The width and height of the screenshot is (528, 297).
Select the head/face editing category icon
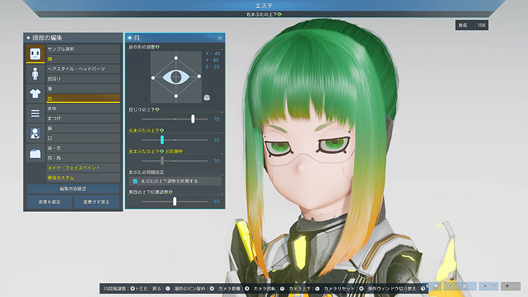35,54
